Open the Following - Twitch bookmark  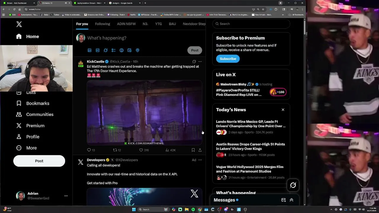click(x=116, y=14)
